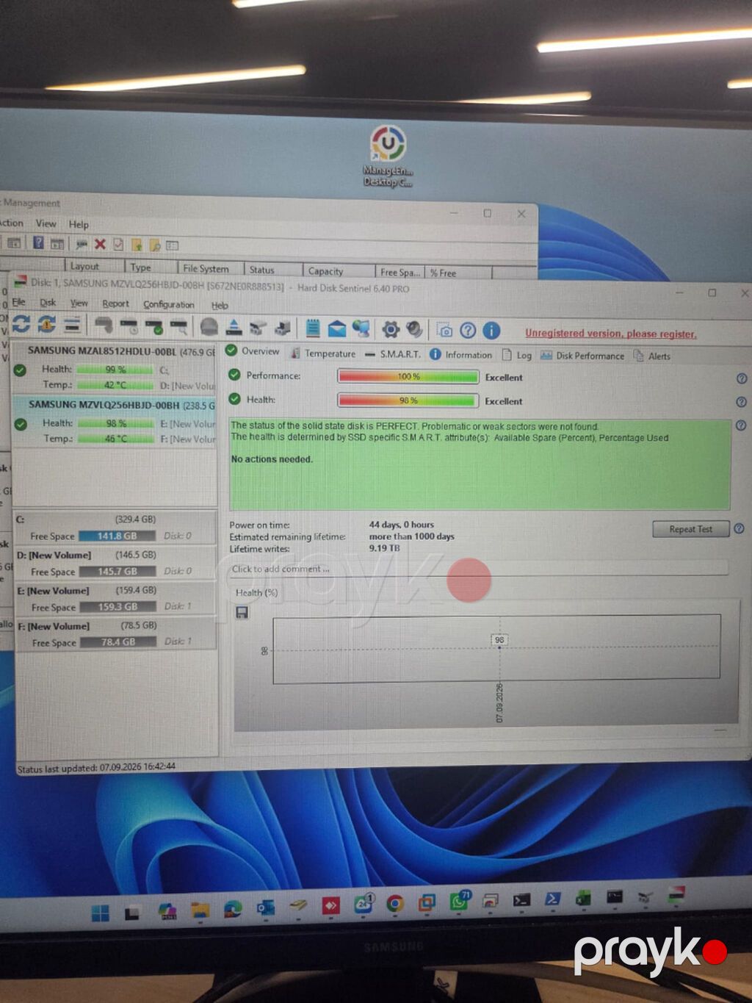The height and width of the screenshot is (1003, 752).
Task: Click the C: partition free space bar
Action: pos(117,536)
